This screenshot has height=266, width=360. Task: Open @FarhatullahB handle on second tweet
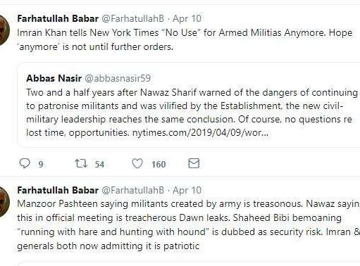132,190
